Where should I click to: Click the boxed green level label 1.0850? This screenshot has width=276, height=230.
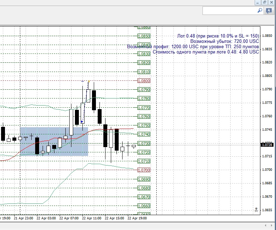click(x=144, y=36)
